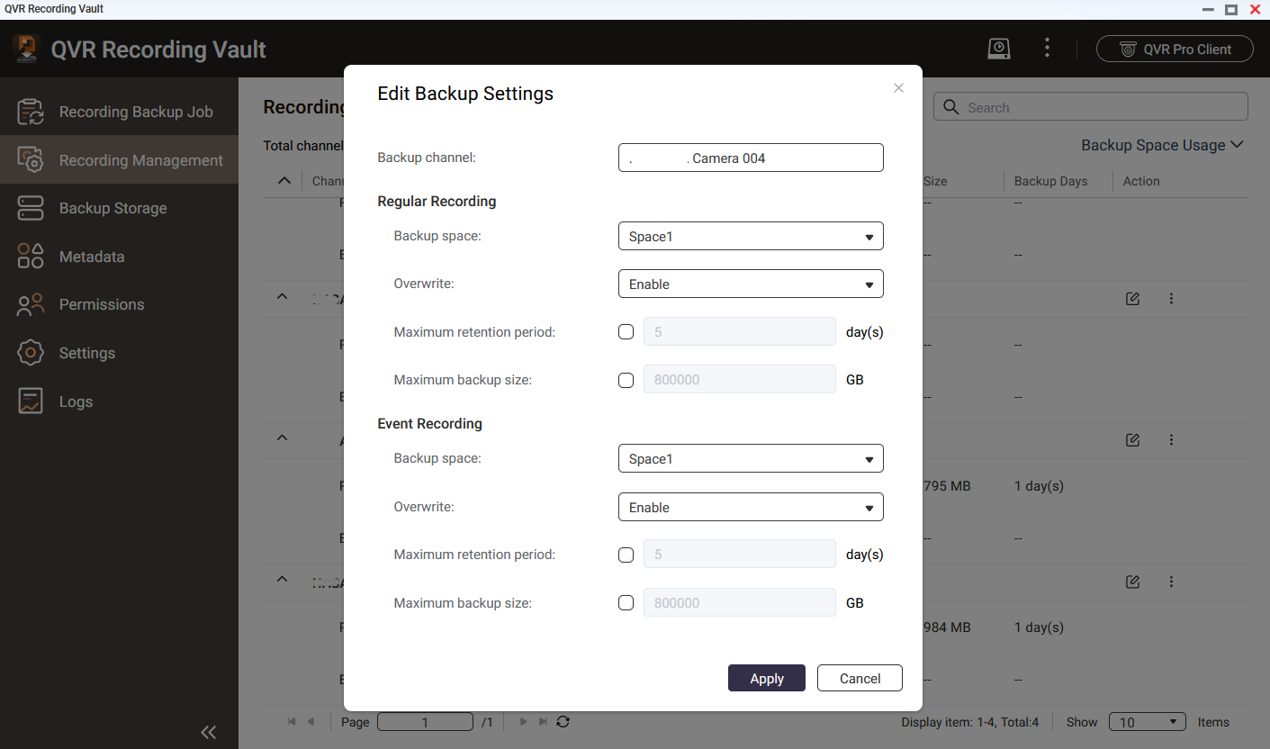
Task: Click the Search input box
Action: pyautogui.click(x=1091, y=107)
